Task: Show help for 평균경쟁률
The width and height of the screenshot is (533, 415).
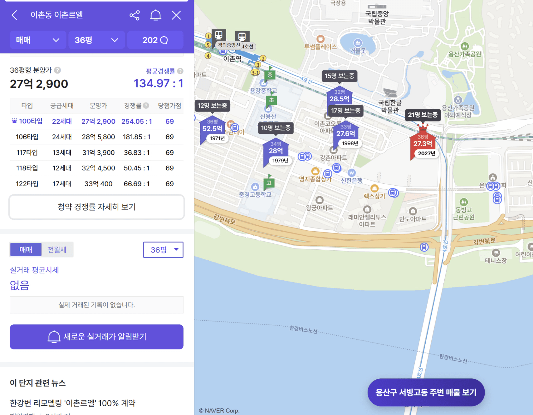Action: [x=180, y=71]
